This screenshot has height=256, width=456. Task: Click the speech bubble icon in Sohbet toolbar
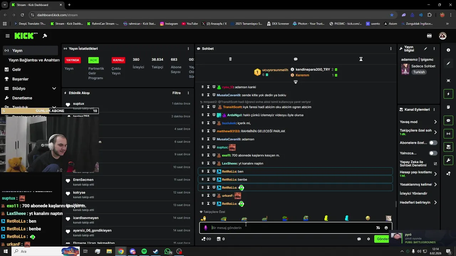coord(296,59)
